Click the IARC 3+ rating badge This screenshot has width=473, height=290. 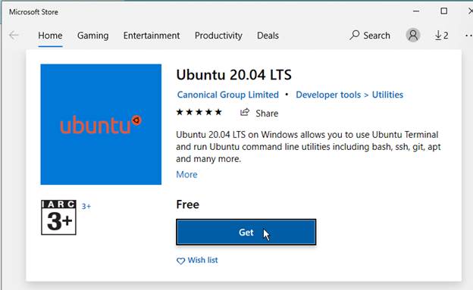click(x=58, y=217)
